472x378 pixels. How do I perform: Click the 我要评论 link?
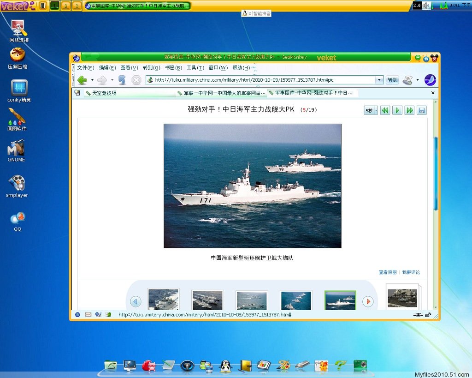411,272
